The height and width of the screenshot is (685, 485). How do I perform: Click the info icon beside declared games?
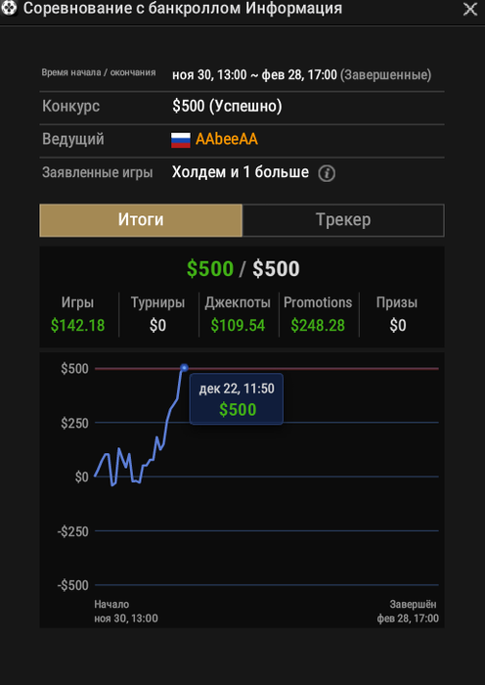pos(327,173)
